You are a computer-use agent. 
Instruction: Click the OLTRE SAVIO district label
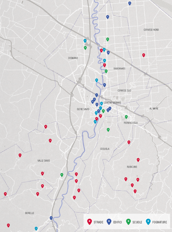coord(83,109)
